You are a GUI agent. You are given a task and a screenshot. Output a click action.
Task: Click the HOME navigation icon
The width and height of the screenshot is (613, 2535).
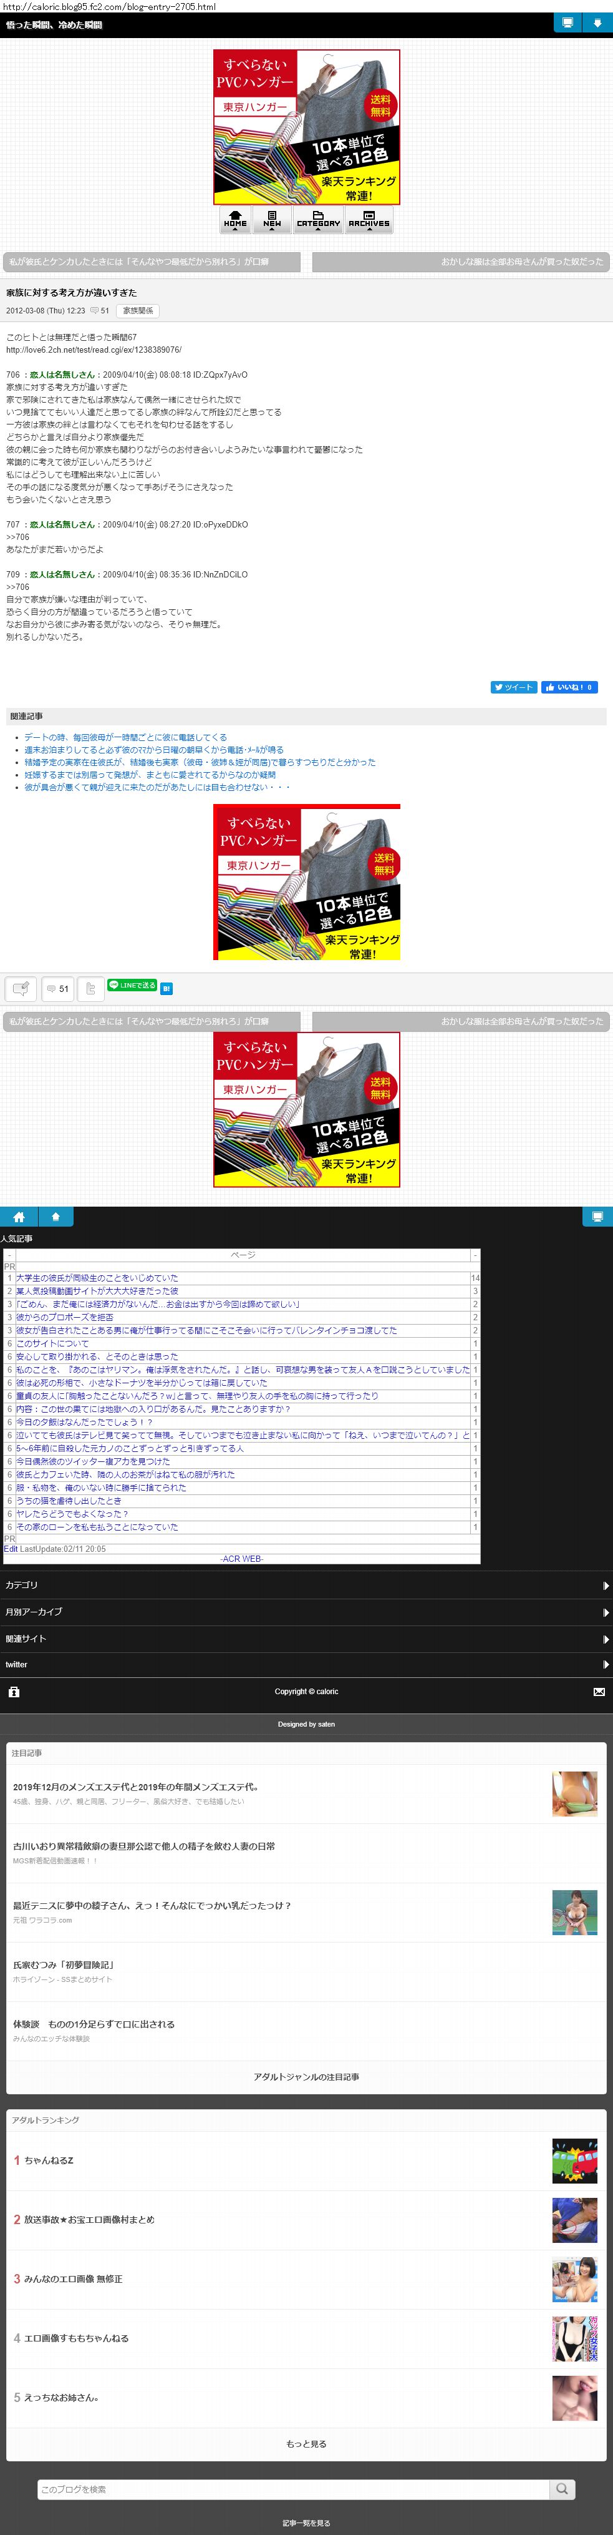[235, 220]
